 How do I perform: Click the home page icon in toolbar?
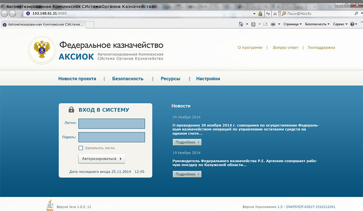[x=241, y=24]
